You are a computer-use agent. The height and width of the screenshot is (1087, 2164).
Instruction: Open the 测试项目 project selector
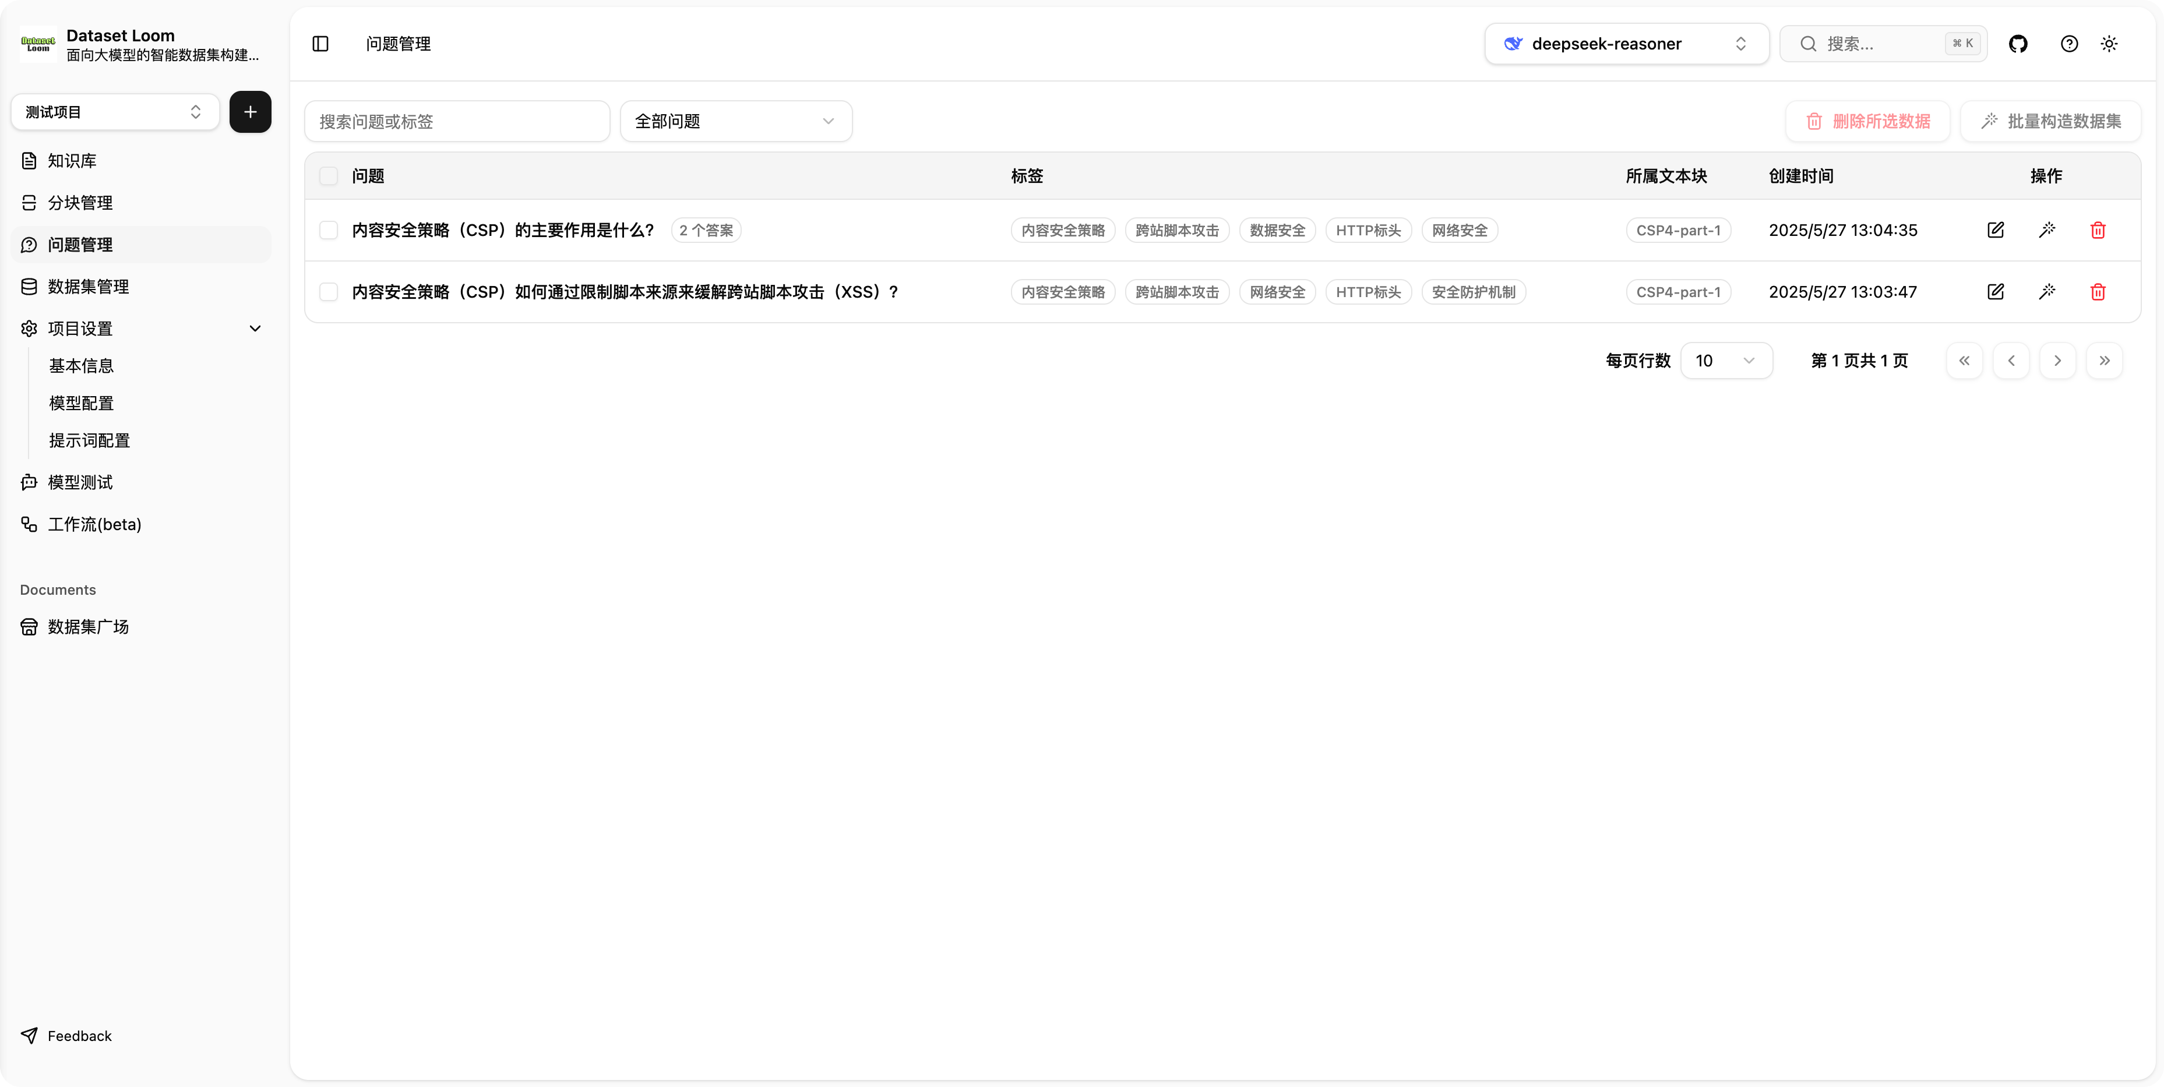click(x=115, y=112)
